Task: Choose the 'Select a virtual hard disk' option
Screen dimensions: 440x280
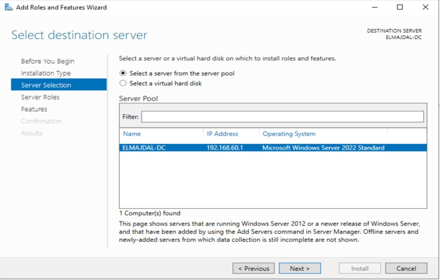Action: point(123,83)
